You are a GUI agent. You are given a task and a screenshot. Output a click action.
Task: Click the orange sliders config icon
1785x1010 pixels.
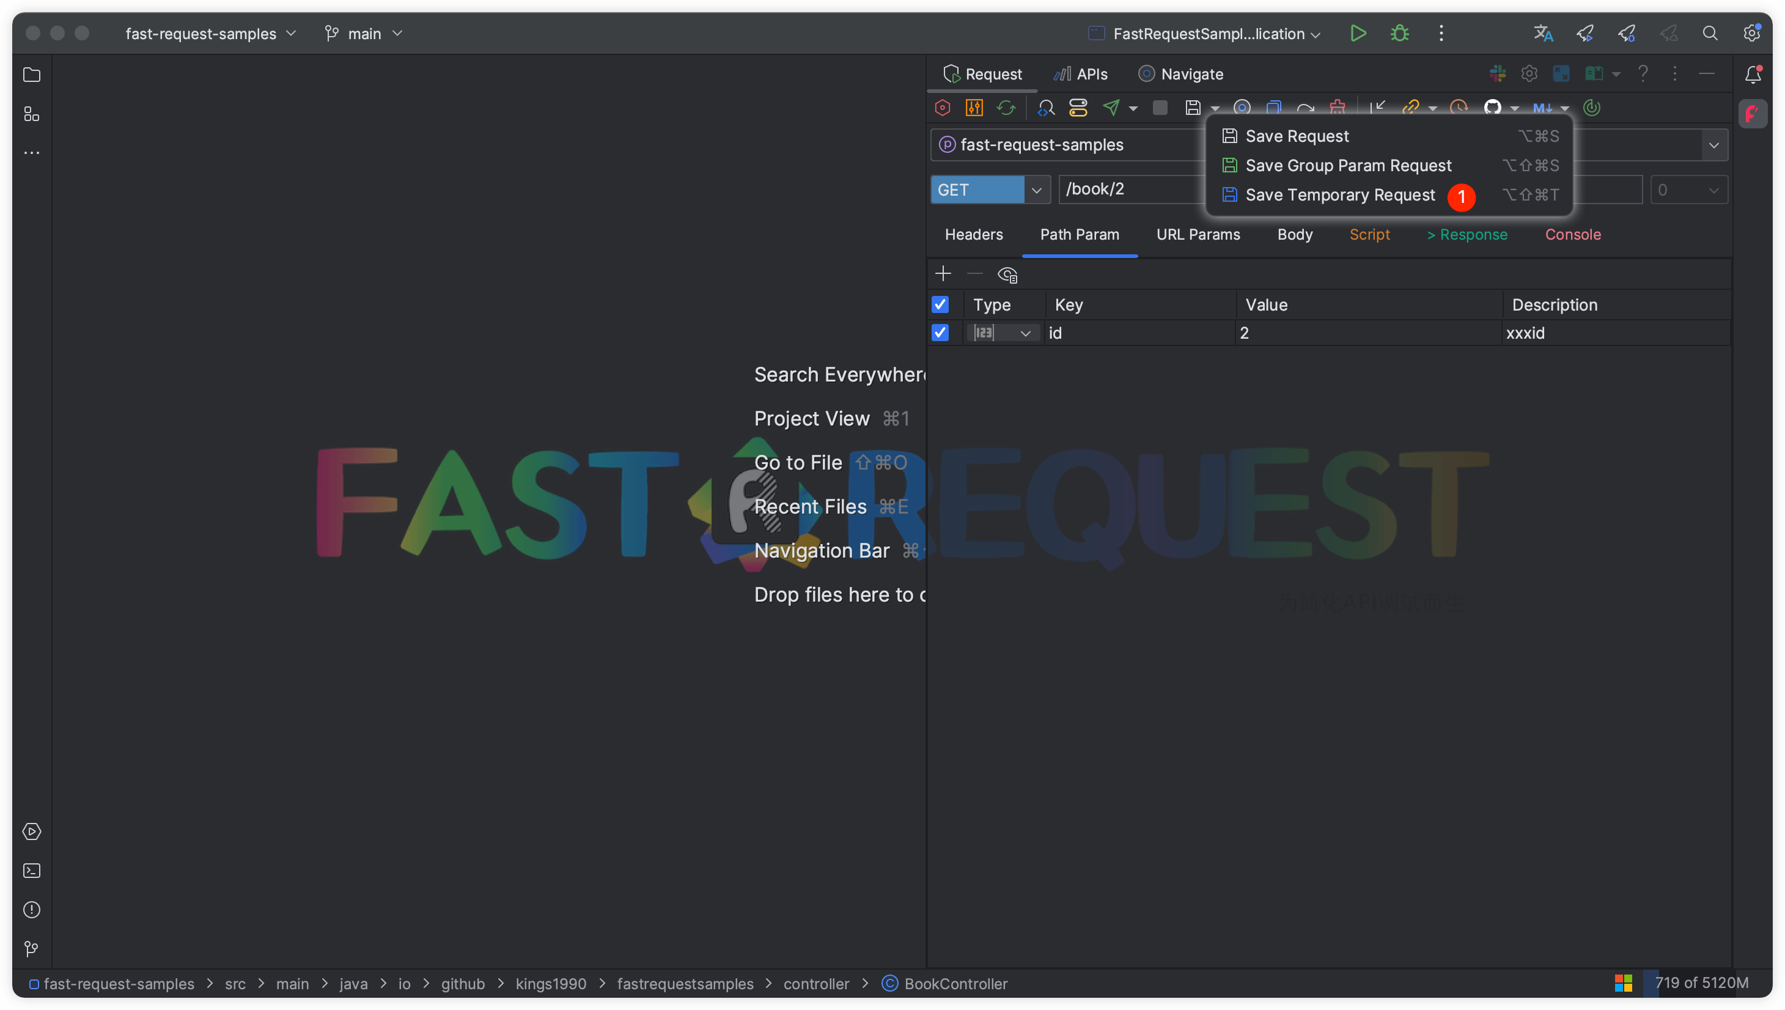click(x=974, y=108)
